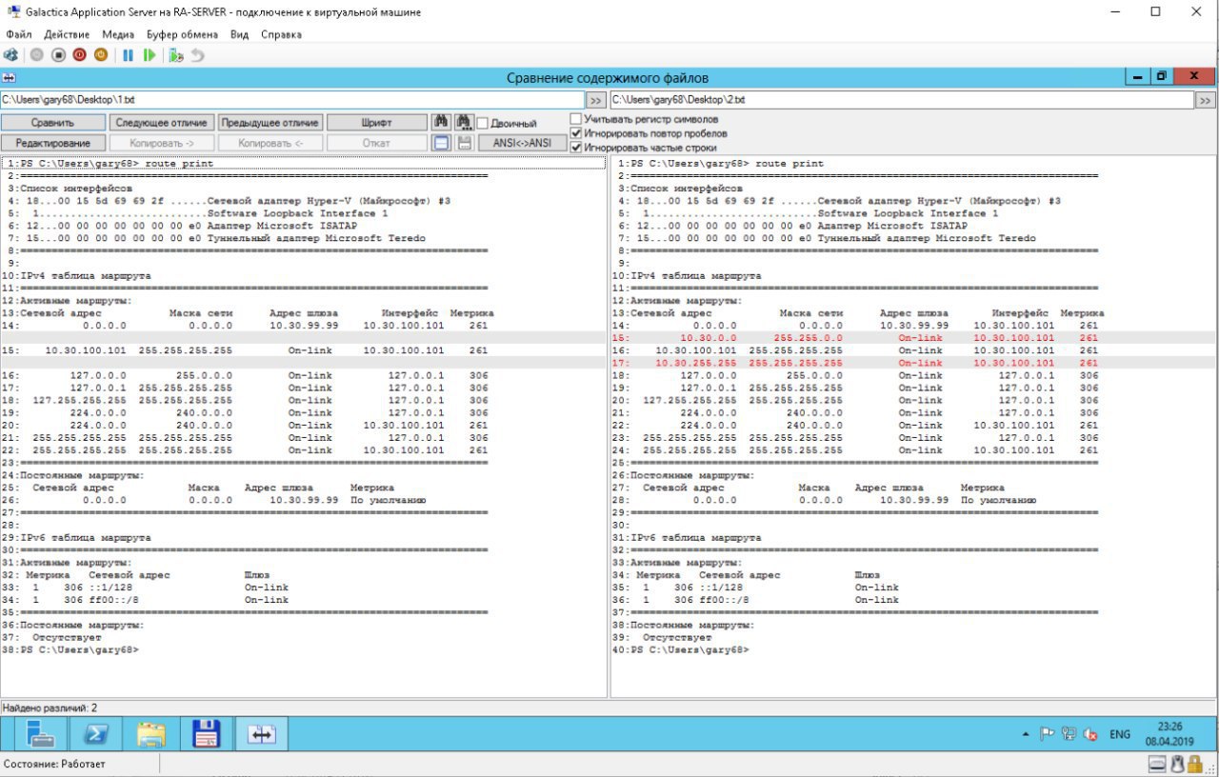Click the mouse status icon in the status bar
Screen dimensions: 1219x777
tap(1177, 764)
